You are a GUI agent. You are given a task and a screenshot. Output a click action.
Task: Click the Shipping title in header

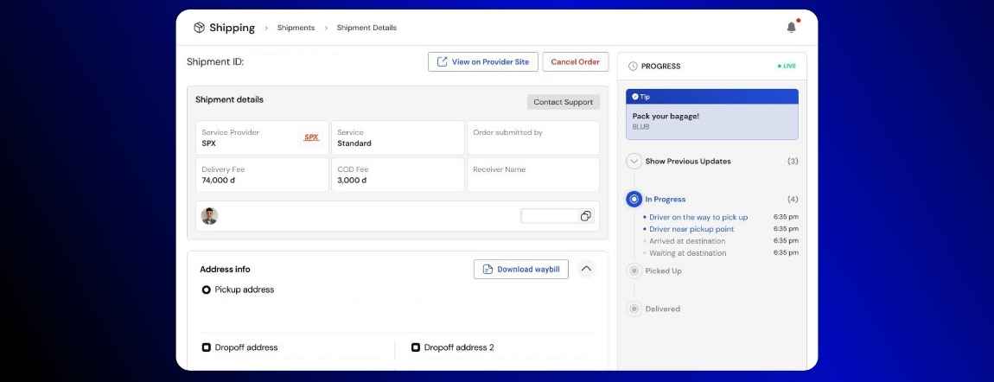click(x=232, y=28)
